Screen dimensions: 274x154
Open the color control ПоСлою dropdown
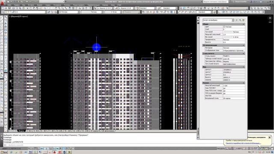click(78, 12)
